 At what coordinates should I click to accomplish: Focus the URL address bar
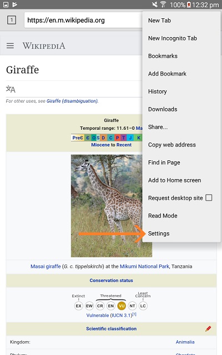83,20
